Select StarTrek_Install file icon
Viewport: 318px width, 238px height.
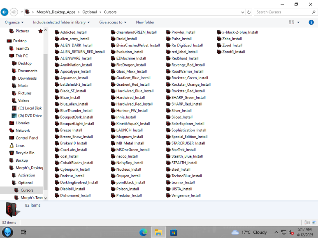[168, 150]
